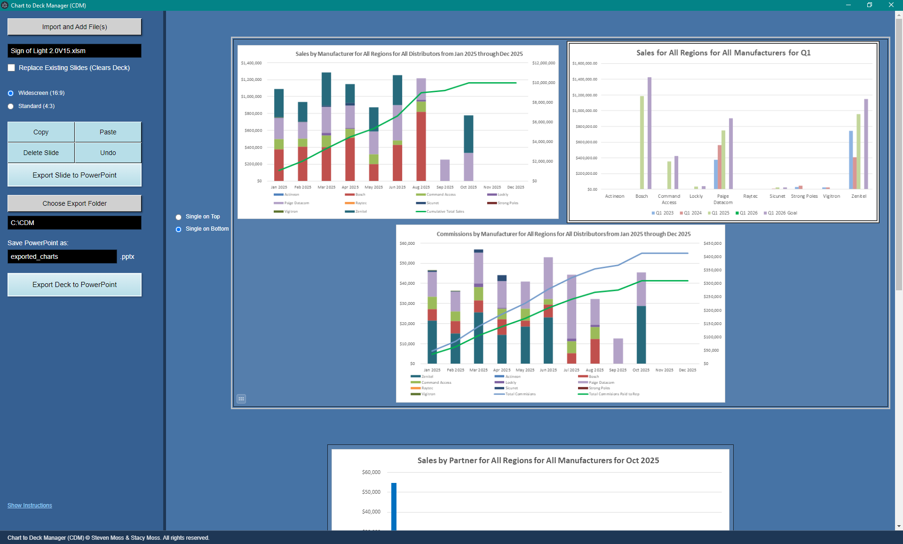This screenshot has height=544, width=903.
Task: Export the current slide to PowerPoint
Action: [x=74, y=175]
